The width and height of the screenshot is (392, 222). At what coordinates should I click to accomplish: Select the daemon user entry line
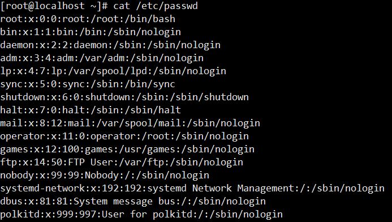pos(110,45)
